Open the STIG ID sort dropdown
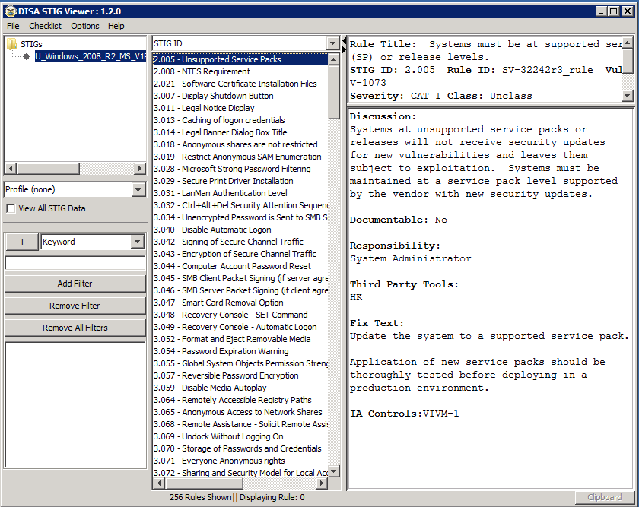Image resolution: width=639 pixels, height=507 pixels. 333,43
